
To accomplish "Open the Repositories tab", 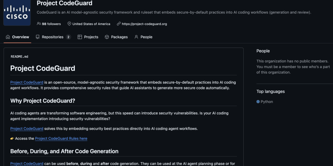I will [53, 37].
